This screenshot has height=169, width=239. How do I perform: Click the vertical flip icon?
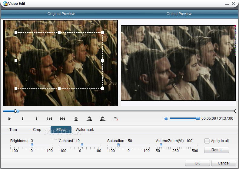tap(76, 119)
